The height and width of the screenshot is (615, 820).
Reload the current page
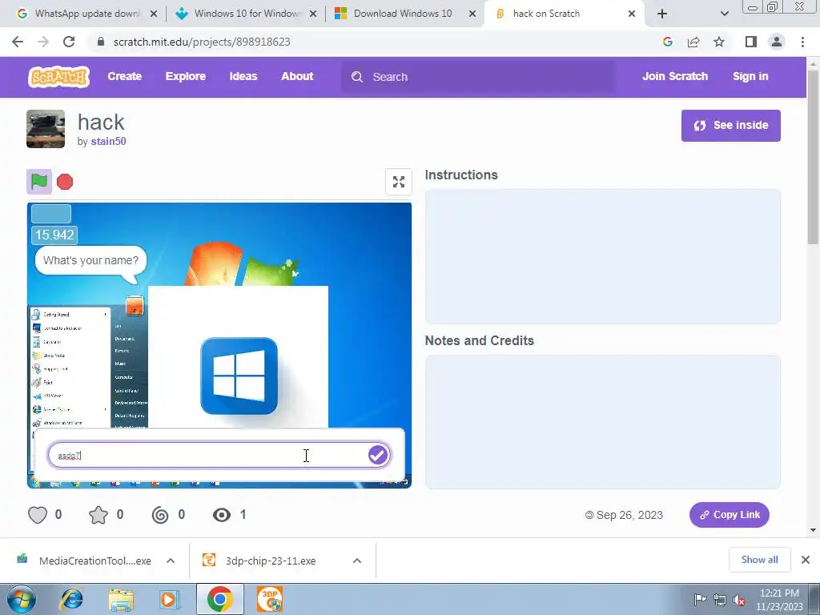click(x=69, y=42)
